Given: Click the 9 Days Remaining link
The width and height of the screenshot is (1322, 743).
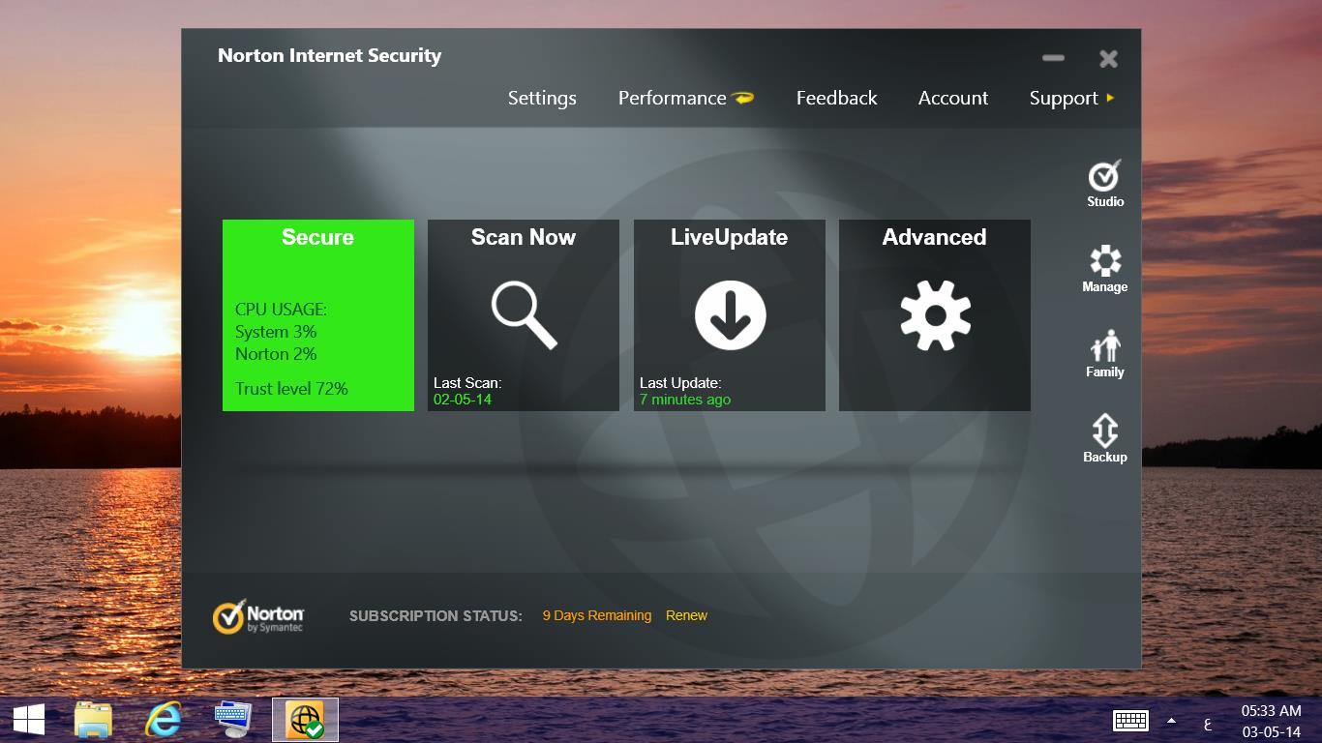Looking at the screenshot, I should coord(597,615).
